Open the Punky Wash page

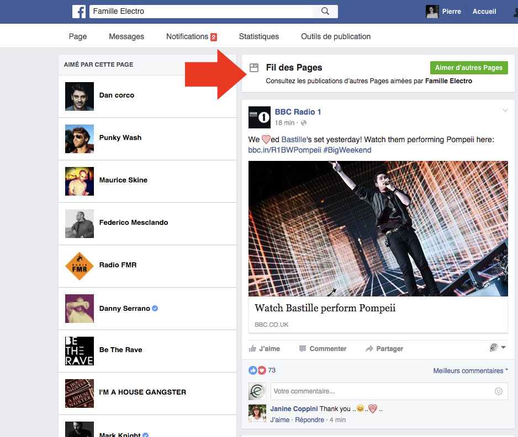(x=120, y=138)
